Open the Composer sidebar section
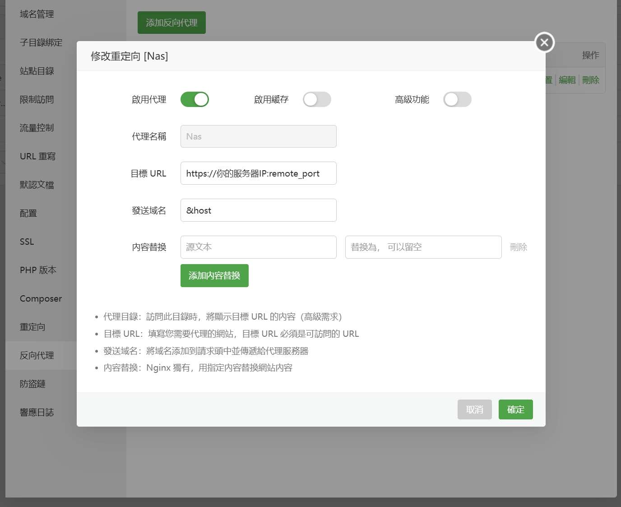Screen dimensions: 621x507 coord(41,298)
